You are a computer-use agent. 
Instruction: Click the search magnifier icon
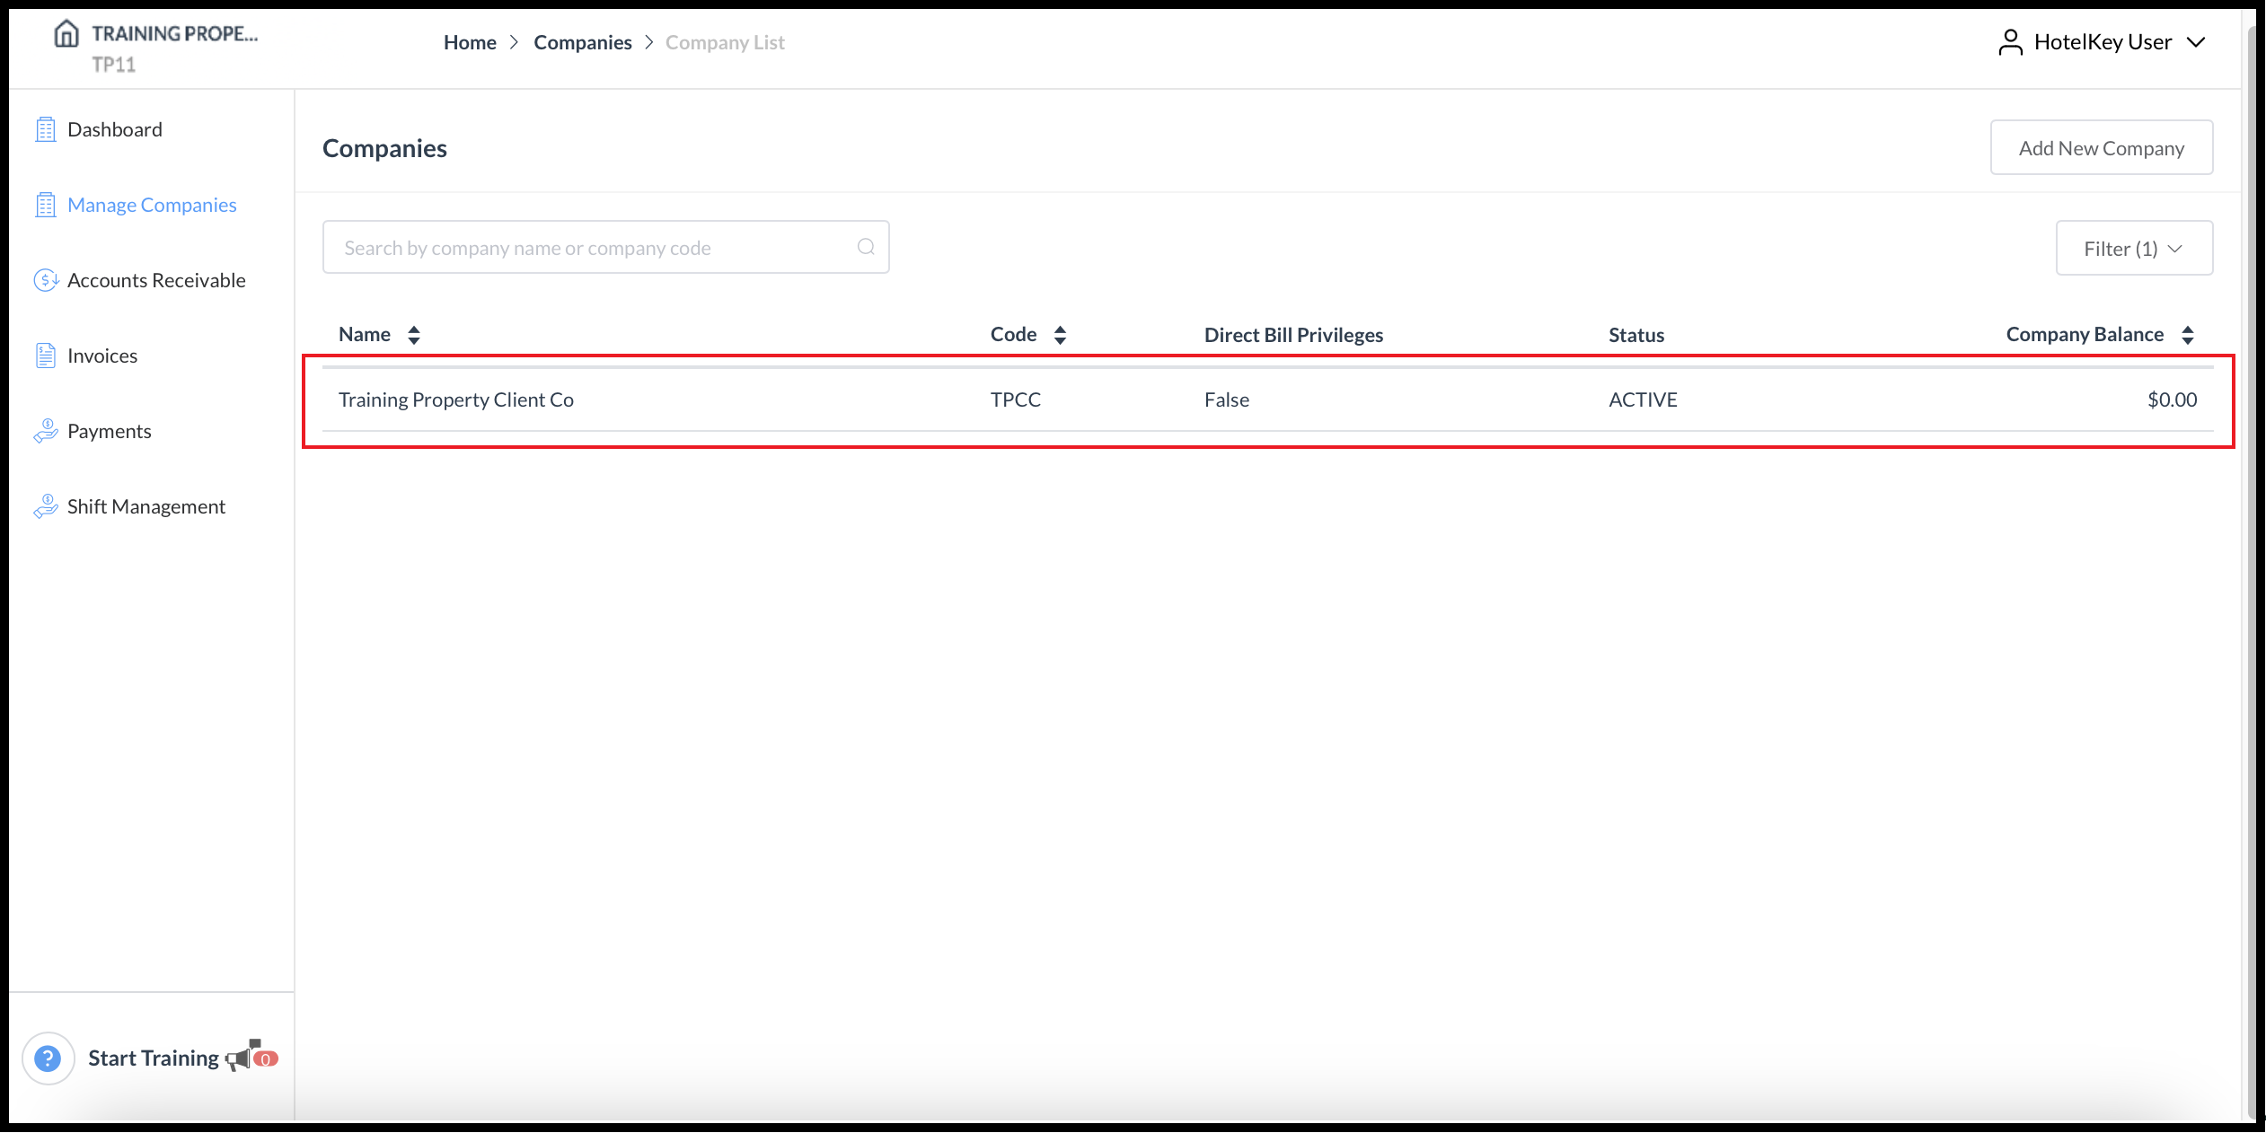(x=866, y=248)
